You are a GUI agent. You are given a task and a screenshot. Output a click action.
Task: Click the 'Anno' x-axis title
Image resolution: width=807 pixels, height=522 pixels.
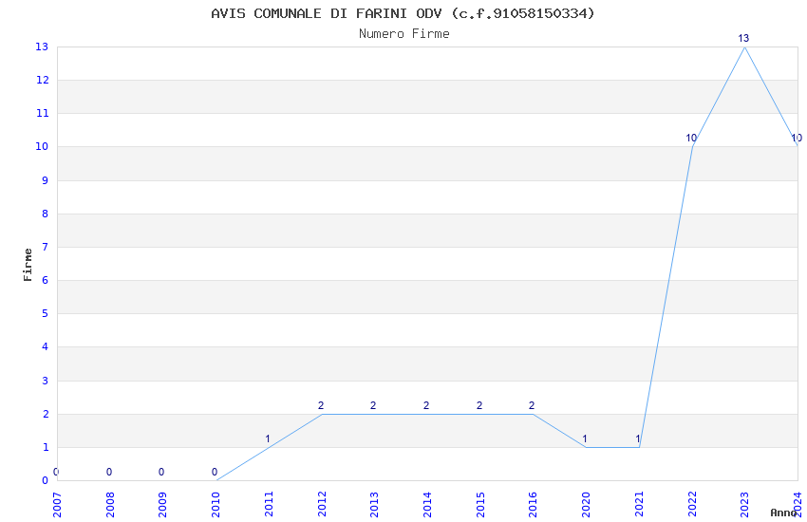tap(782, 513)
